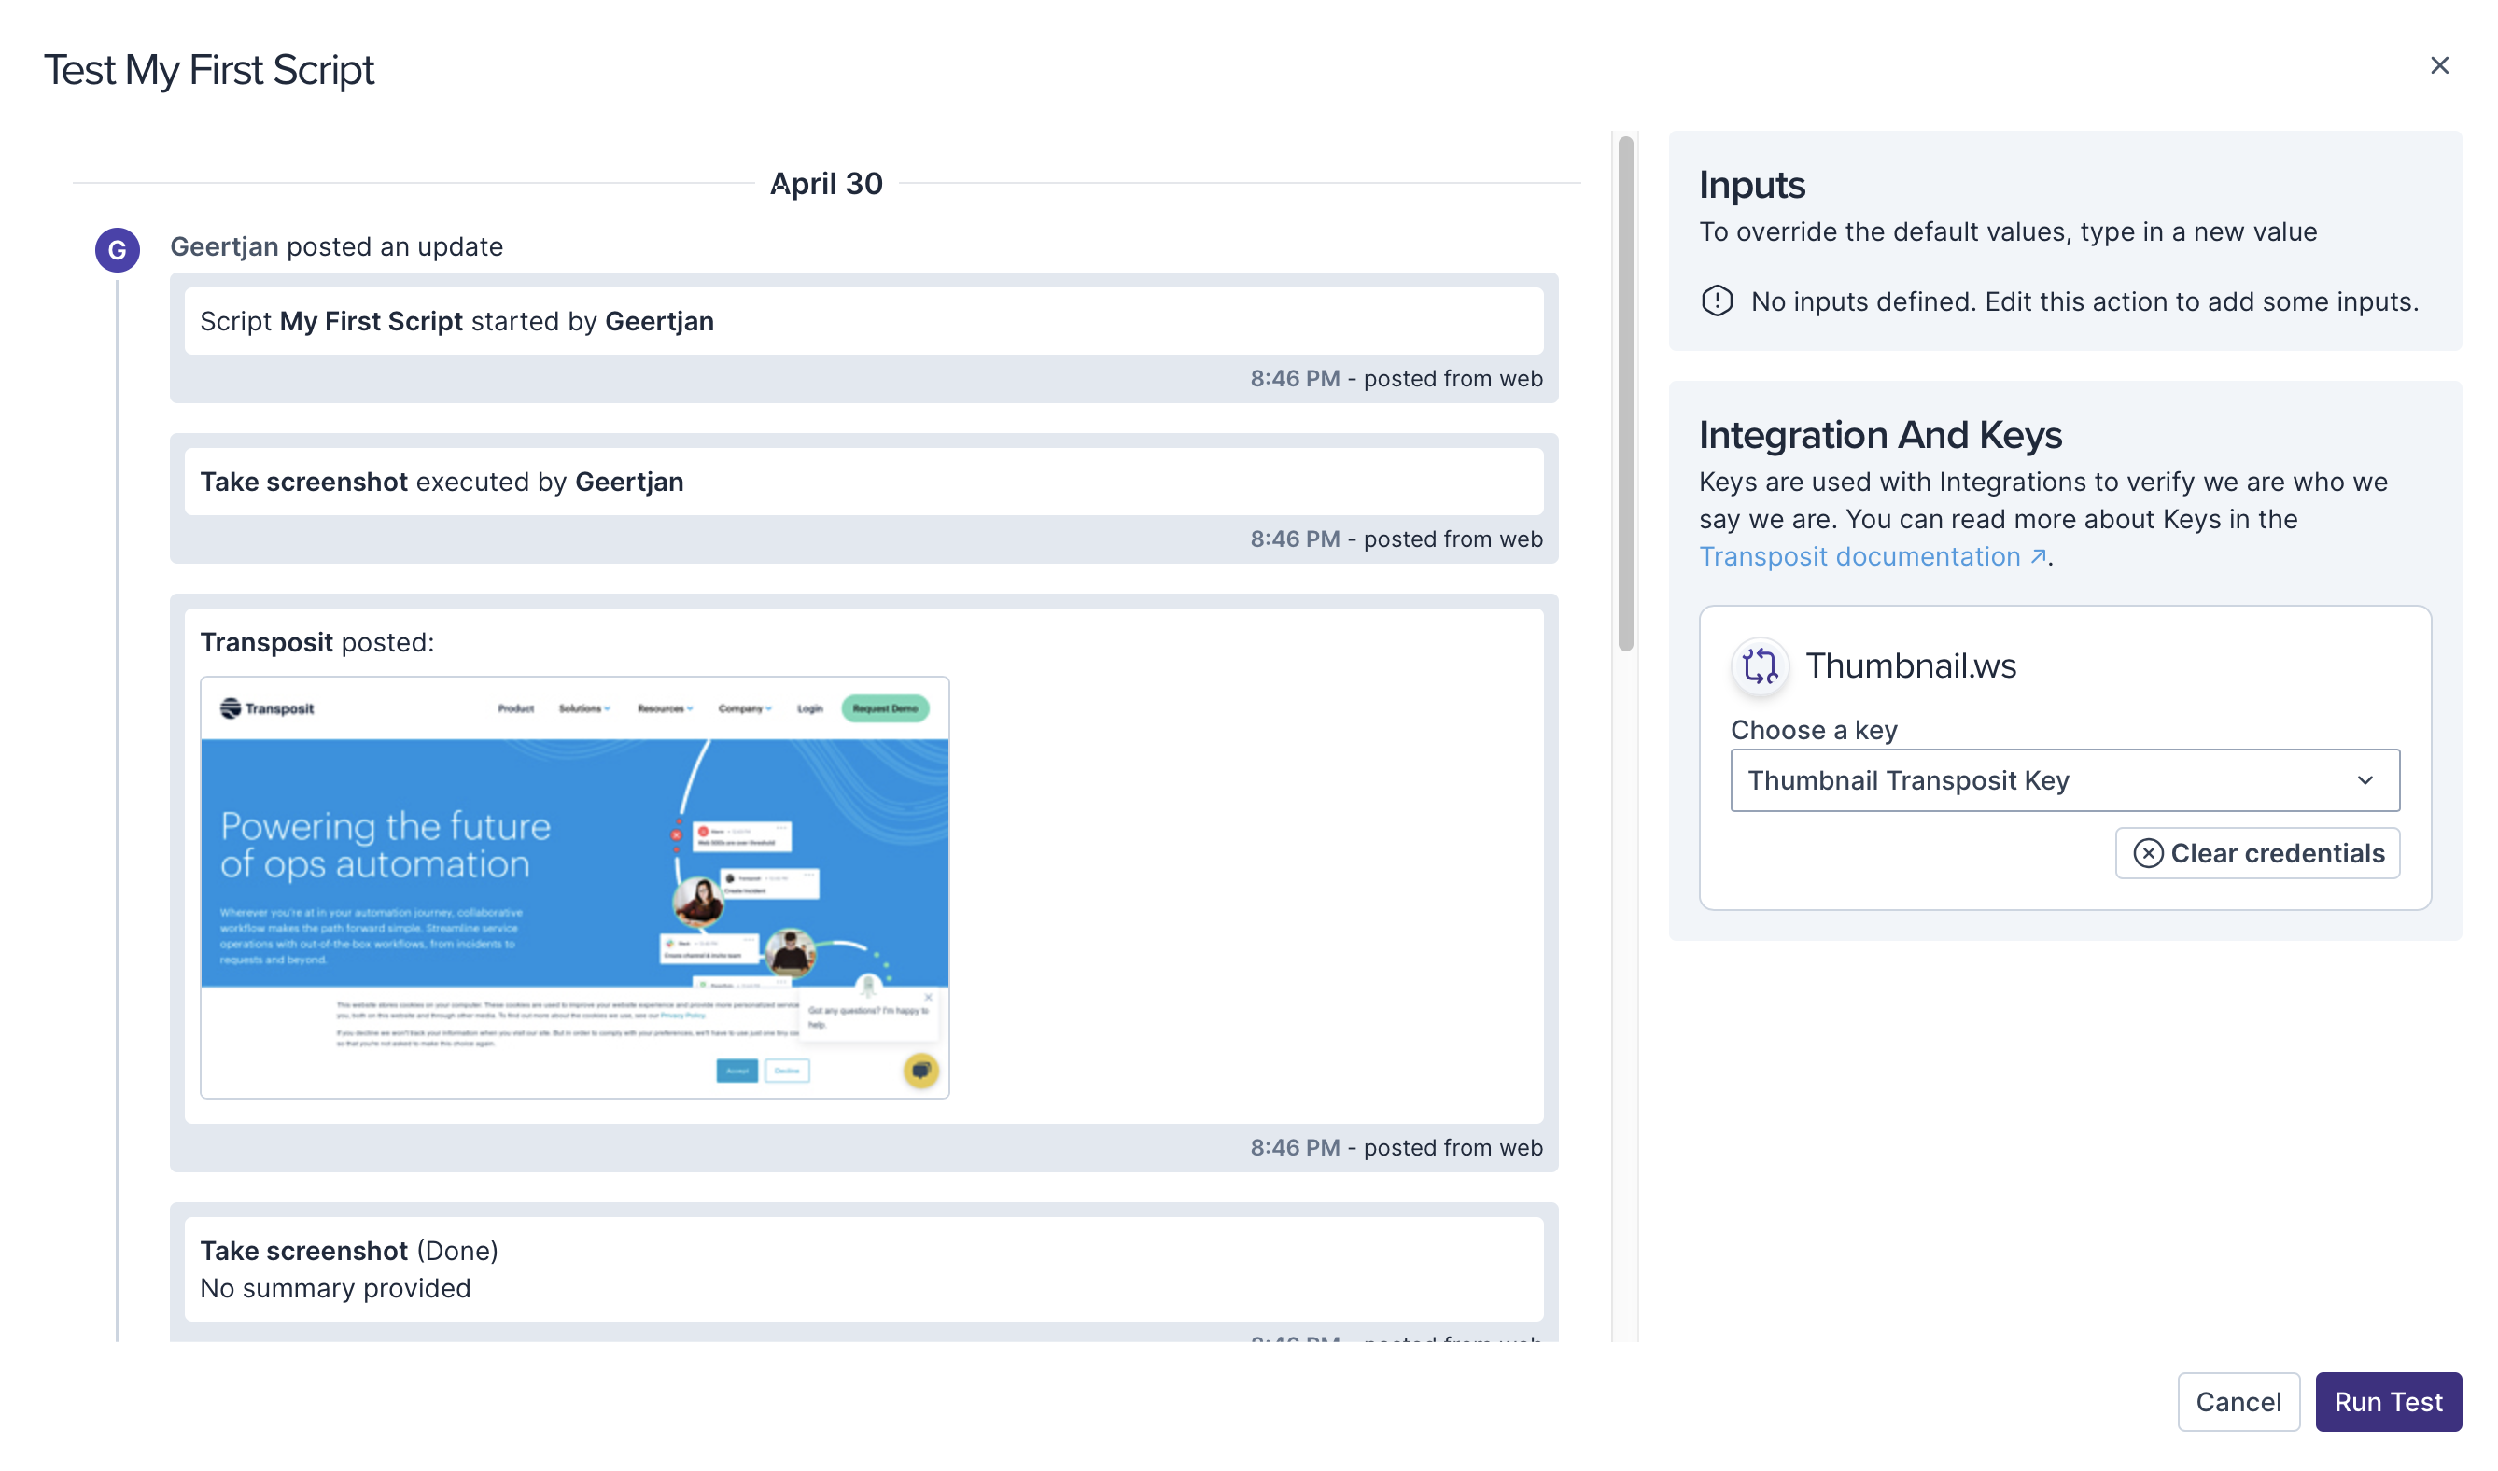
Task: Close the Test My First Script dialog
Action: (2438, 65)
